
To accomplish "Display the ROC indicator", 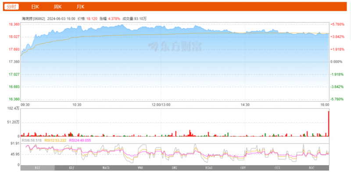I will tap(312, 168).
